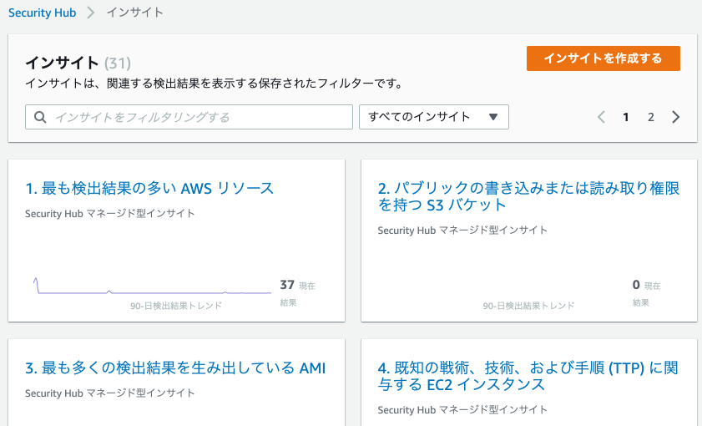This screenshot has height=426, width=702.
Task: Click the 90-日検出結果トレンド label in insight 2
Action: (528, 306)
